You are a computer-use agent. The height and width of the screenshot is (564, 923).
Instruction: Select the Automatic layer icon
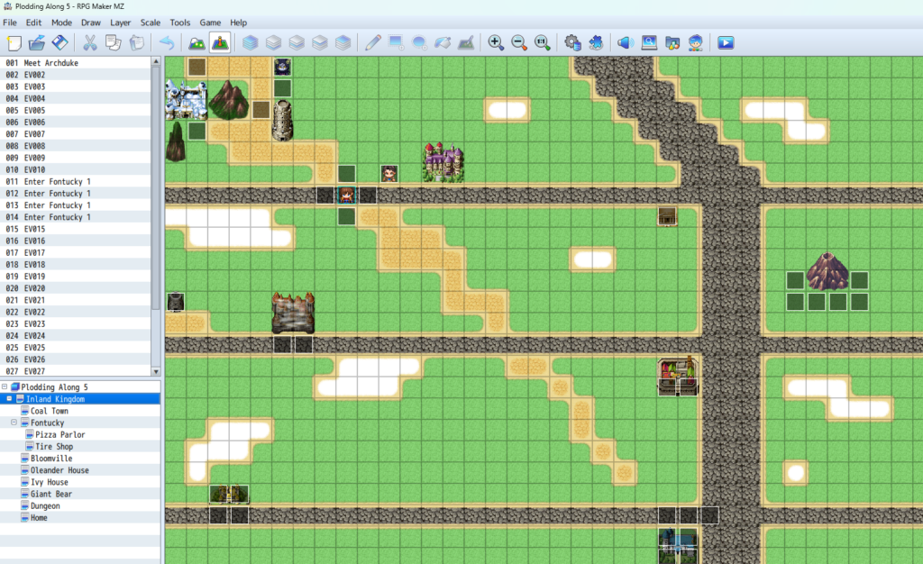point(251,43)
